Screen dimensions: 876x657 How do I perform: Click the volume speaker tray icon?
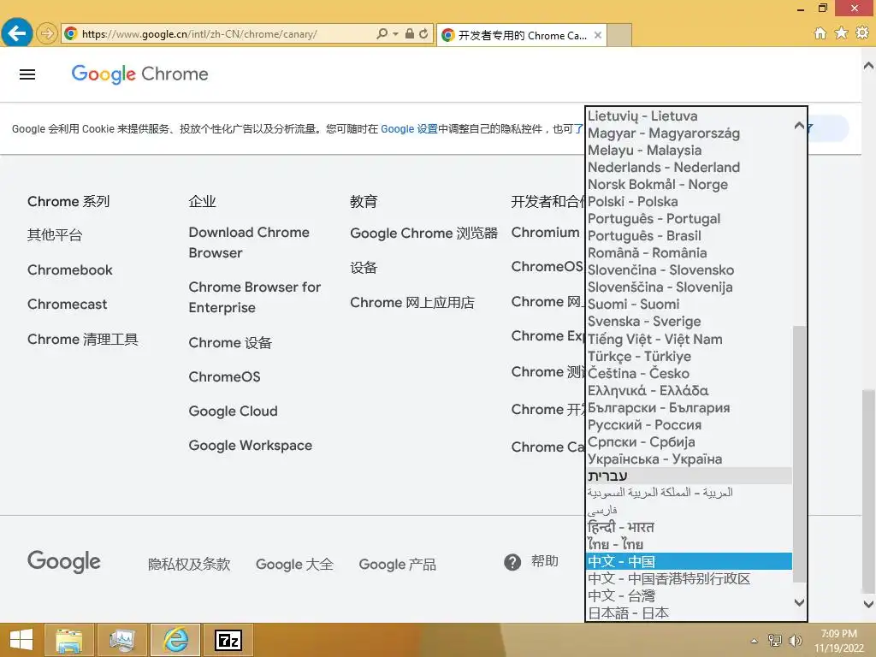[795, 640]
